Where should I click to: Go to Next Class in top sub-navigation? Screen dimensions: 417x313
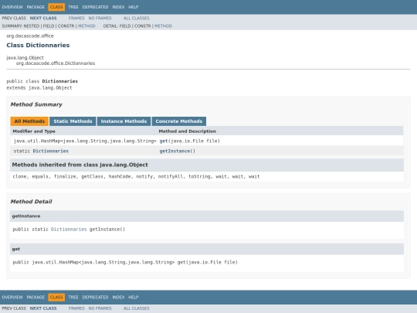point(43,18)
